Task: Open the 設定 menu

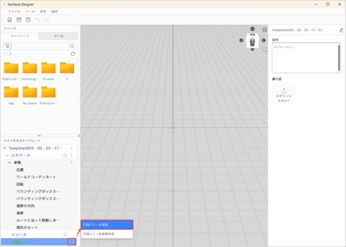Action: (x=55, y=11)
